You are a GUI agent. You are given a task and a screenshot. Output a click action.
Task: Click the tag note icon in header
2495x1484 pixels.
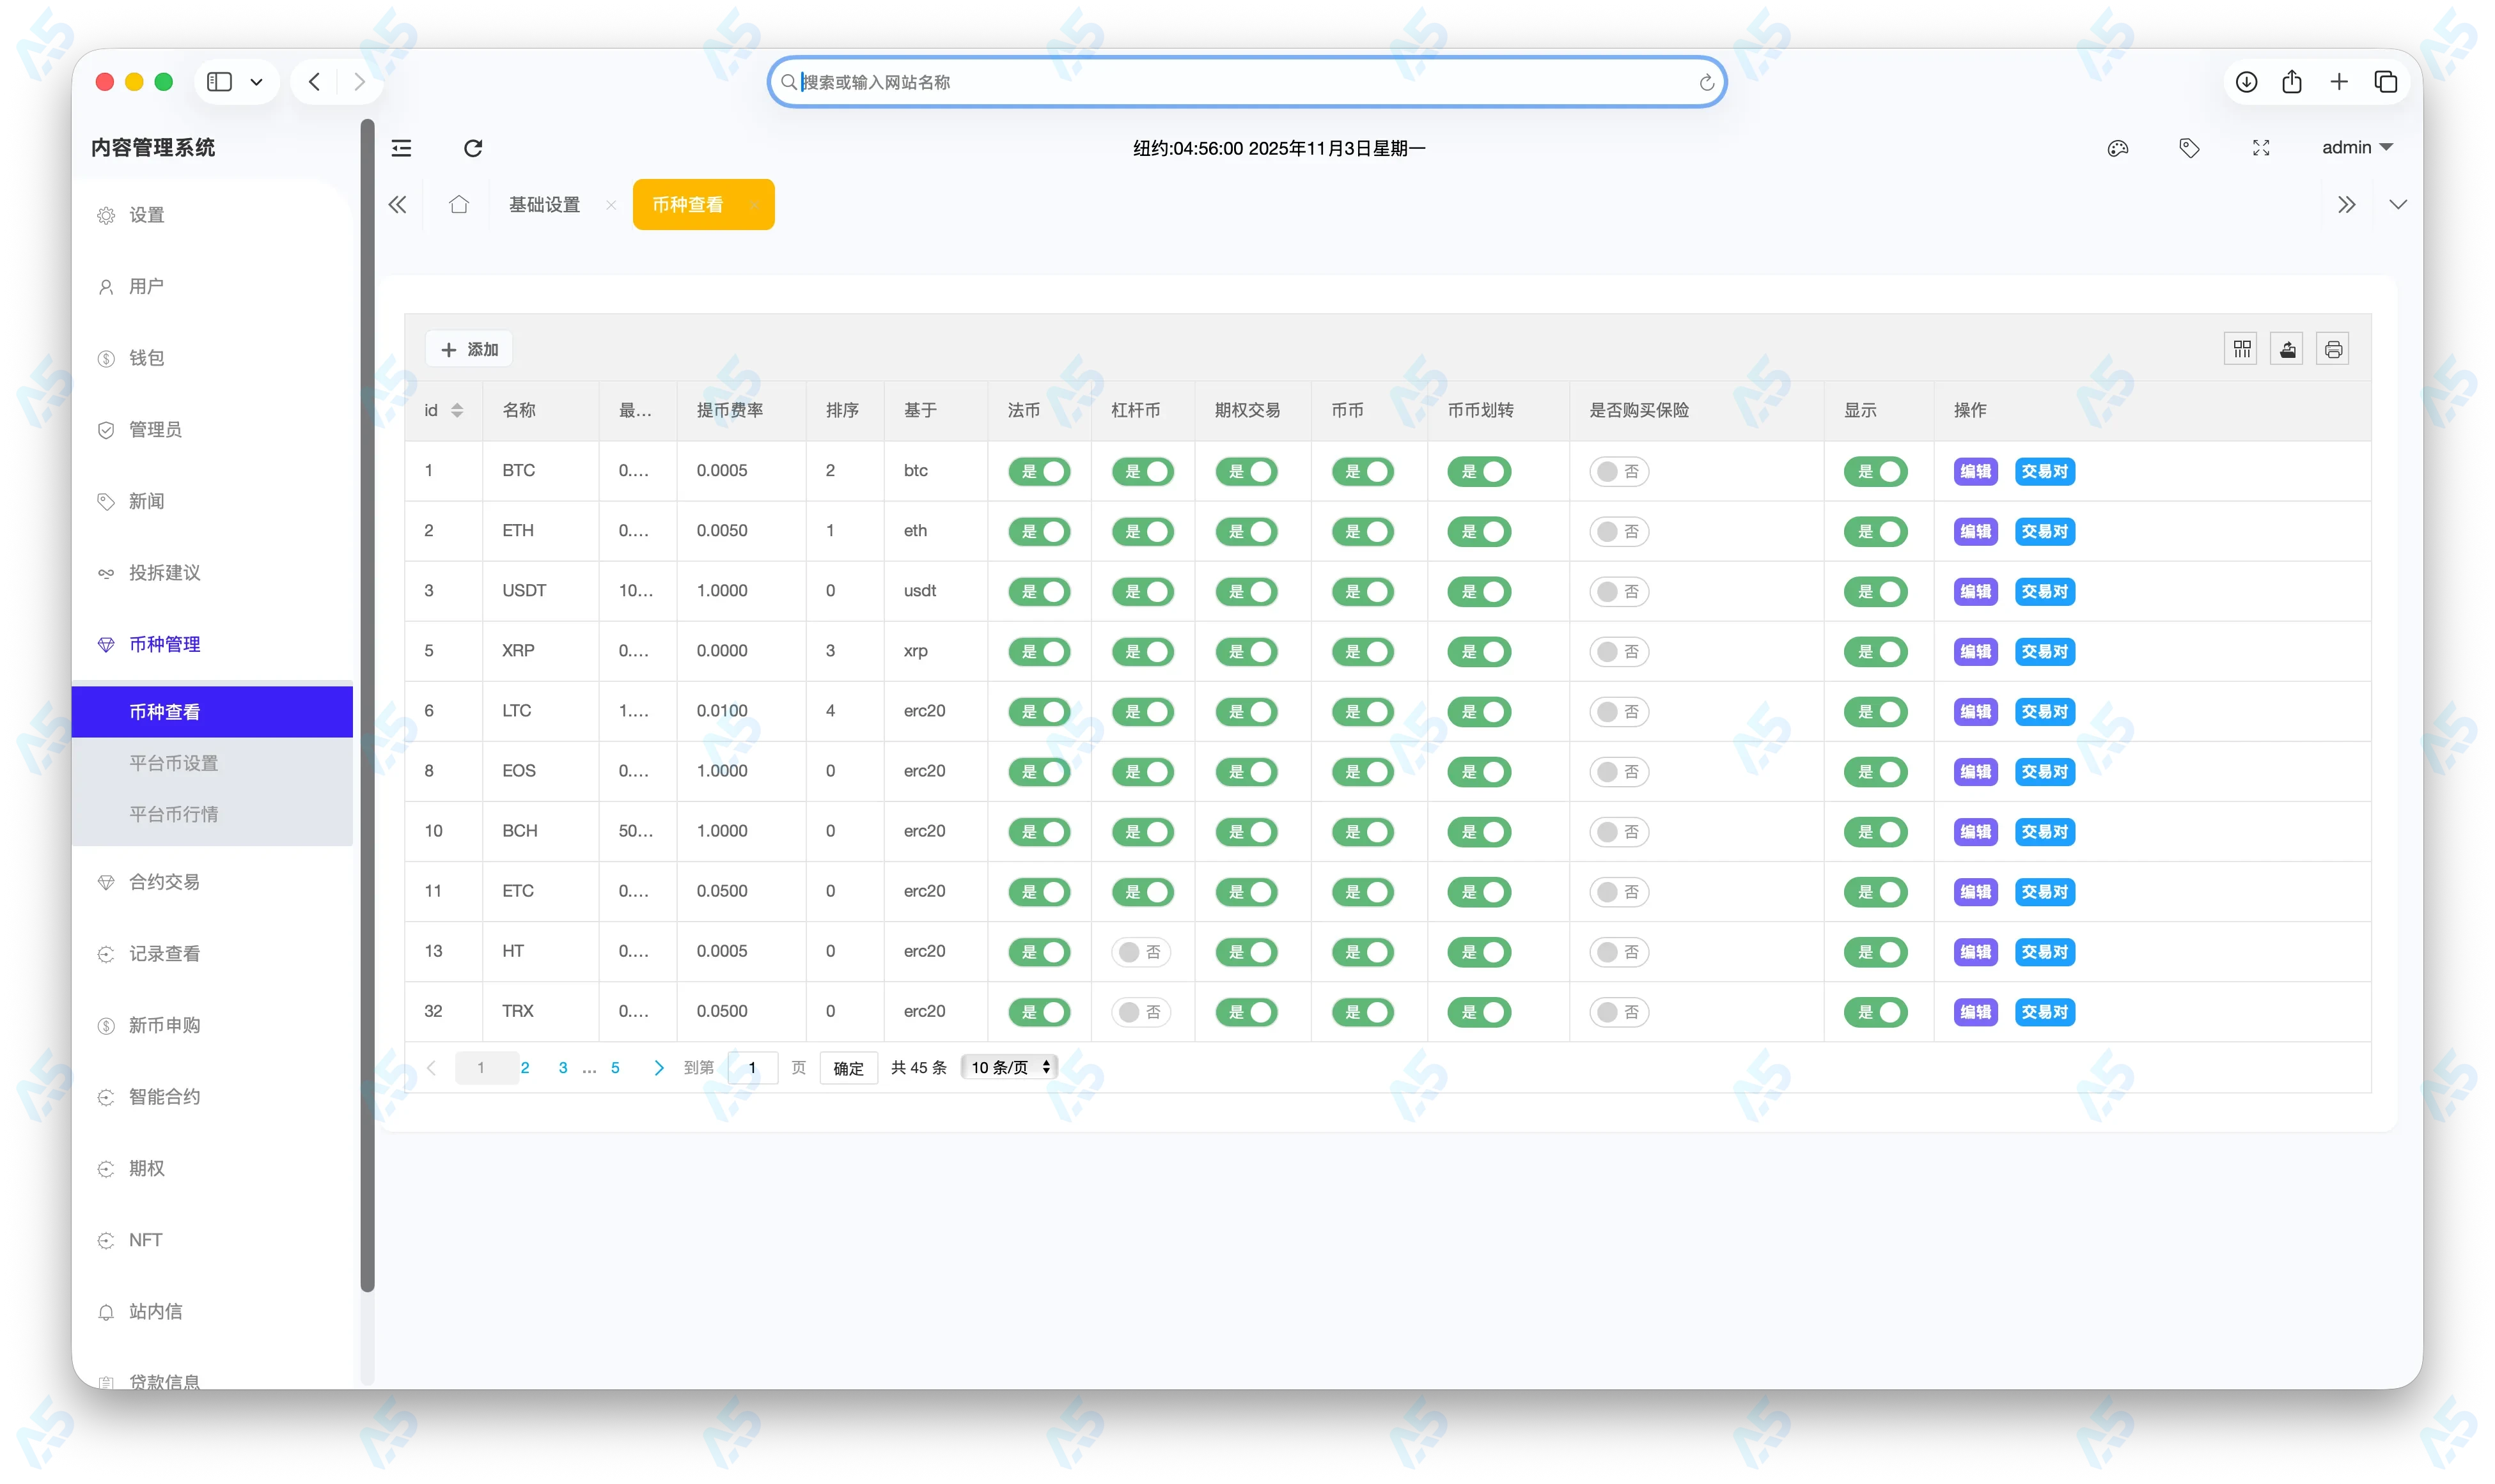pos(2189,148)
